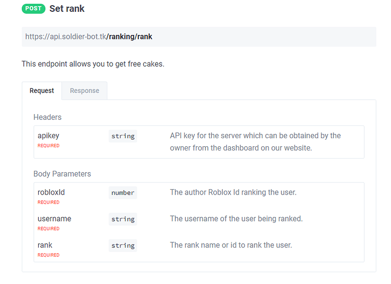Click the 'rank' parameter name
Image resolution: width=391 pixels, height=284 pixels.
pos(45,245)
